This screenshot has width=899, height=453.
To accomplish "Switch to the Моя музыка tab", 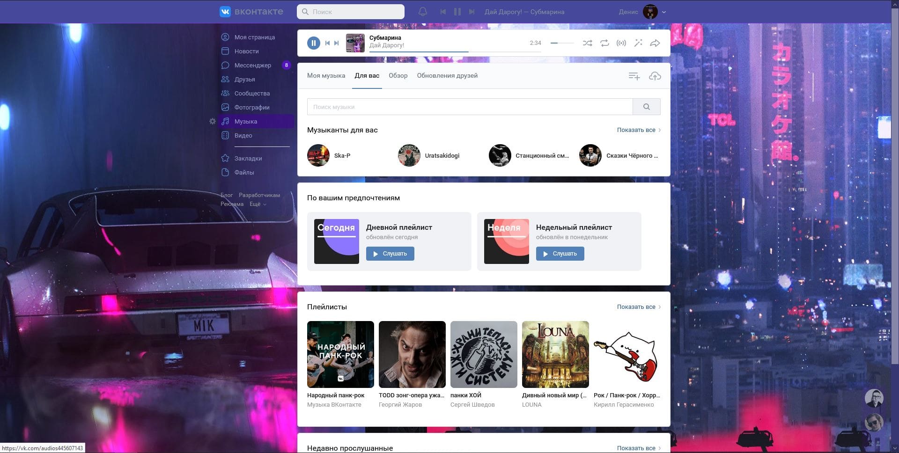I will click(x=326, y=75).
